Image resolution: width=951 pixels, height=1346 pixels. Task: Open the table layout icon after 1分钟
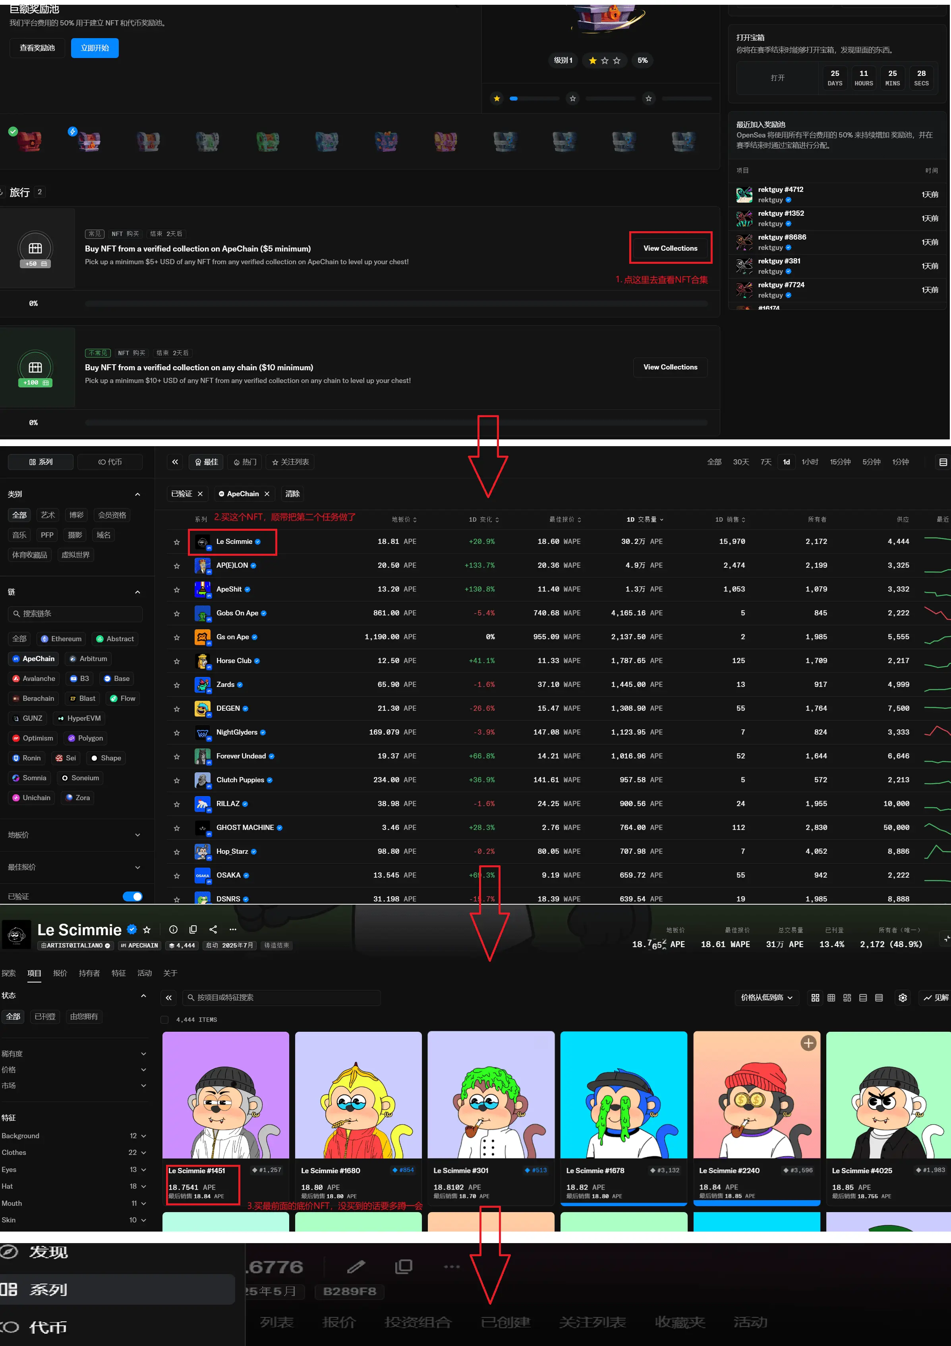[x=943, y=462]
